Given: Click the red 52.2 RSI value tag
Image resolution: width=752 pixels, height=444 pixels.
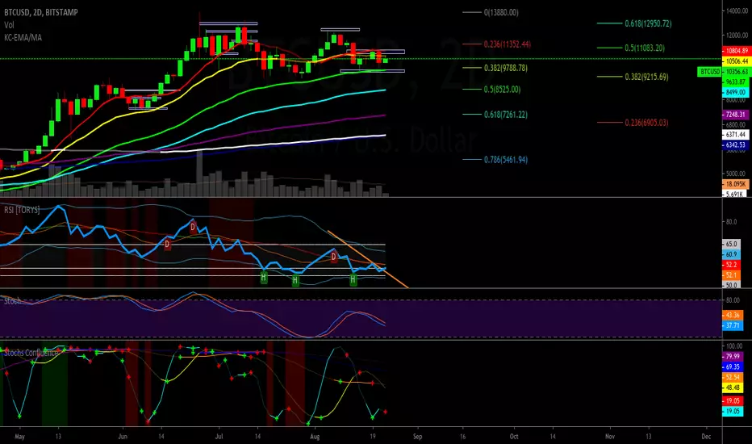Looking at the screenshot, I should [x=731, y=265].
